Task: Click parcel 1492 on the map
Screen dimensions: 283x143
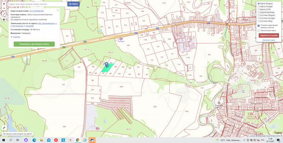Action: (x=64, y=127)
